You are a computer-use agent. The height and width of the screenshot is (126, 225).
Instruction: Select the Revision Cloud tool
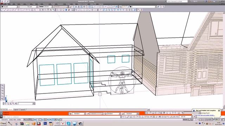coord(21,10)
